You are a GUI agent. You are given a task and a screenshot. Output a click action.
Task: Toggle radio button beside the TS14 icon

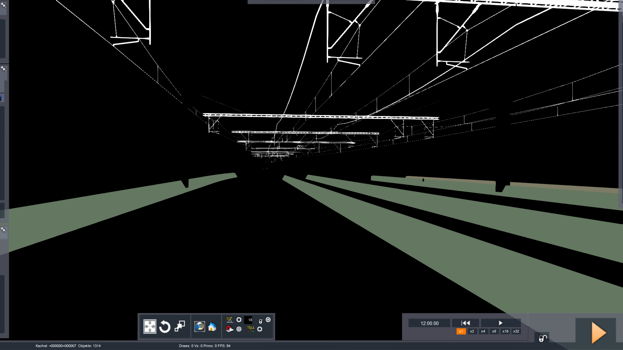tap(260, 329)
